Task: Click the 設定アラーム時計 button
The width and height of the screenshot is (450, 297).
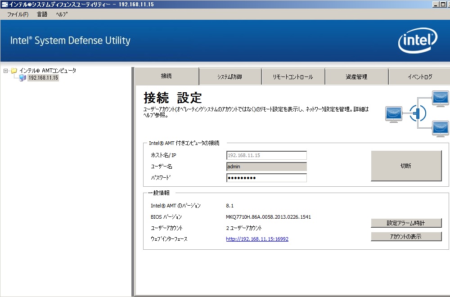Action: click(x=406, y=223)
